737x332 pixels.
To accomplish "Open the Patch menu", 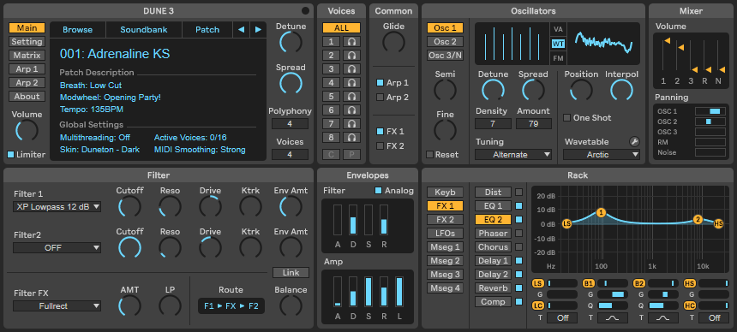I will pos(207,30).
